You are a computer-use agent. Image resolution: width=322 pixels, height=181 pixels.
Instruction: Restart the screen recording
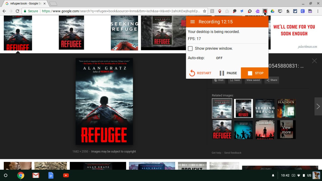[x=200, y=73]
